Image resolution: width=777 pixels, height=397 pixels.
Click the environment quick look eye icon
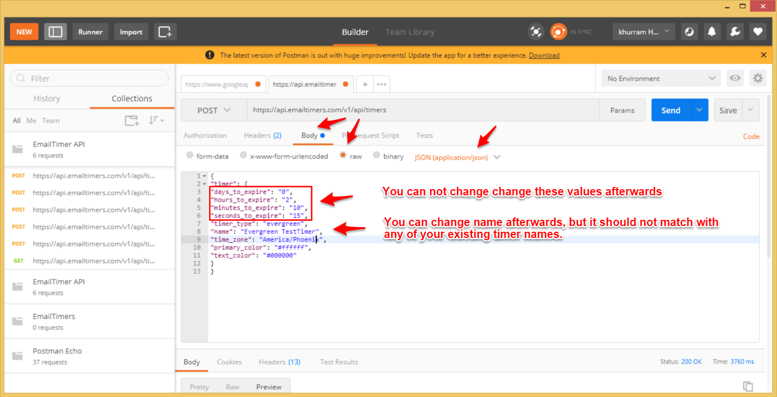click(x=735, y=78)
